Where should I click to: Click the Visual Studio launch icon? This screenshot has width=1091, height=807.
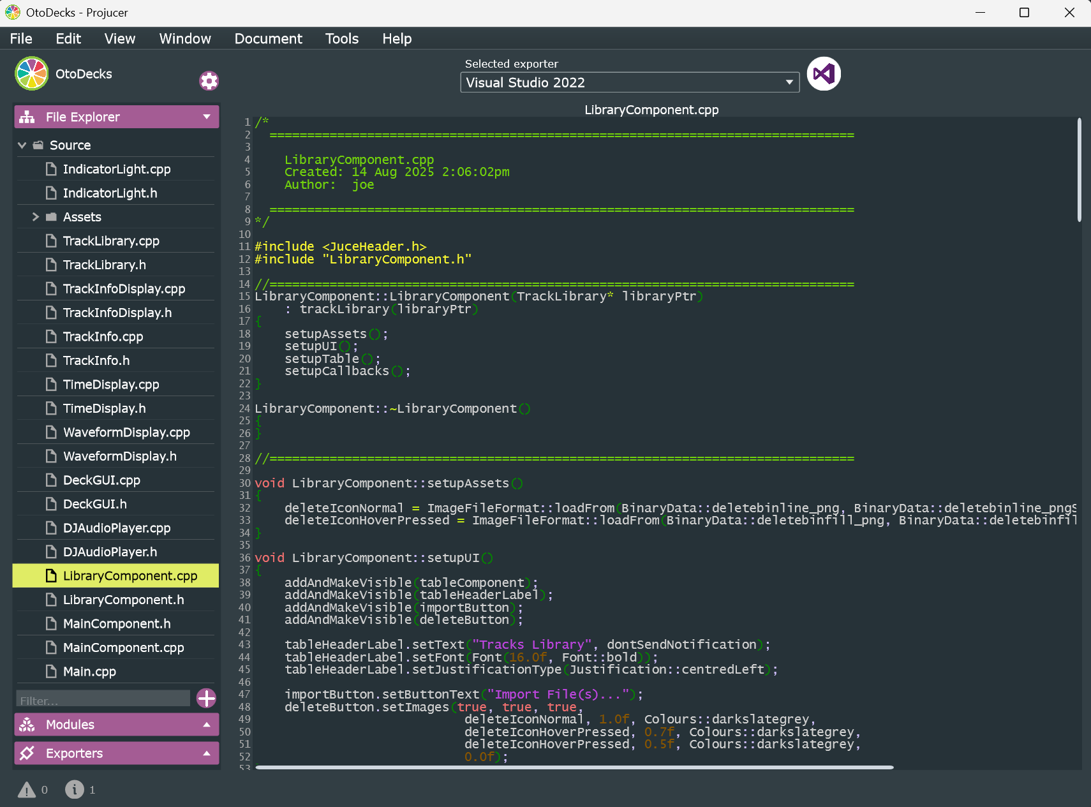[x=824, y=74]
